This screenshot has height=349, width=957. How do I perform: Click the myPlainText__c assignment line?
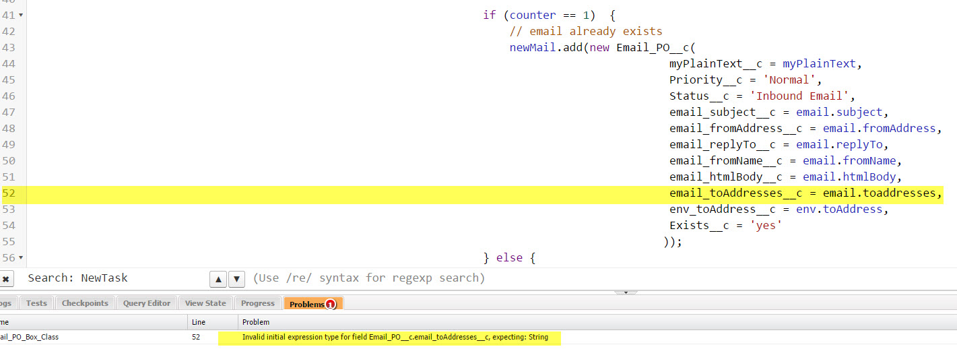click(x=766, y=63)
